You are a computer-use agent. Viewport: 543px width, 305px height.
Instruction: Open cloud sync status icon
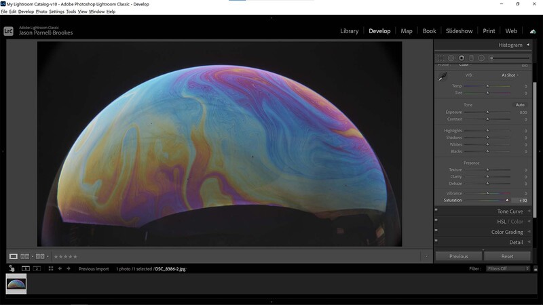pyautogui.click(x=533, y=31)
